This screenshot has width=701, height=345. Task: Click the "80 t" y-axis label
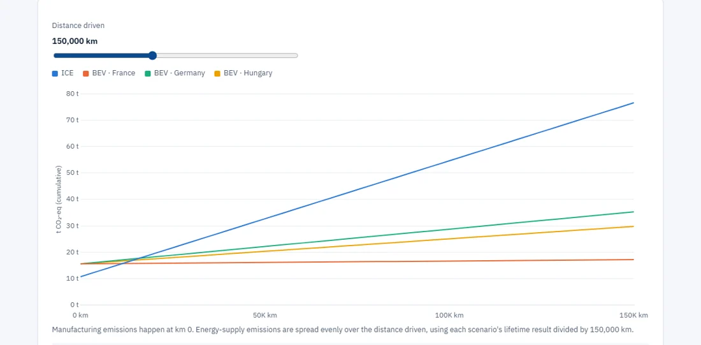(73, 94)
